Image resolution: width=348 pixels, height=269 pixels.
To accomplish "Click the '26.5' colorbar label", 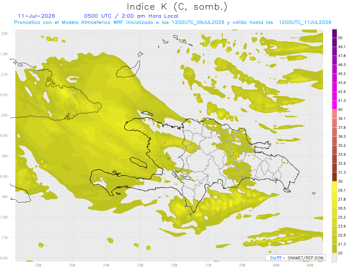I will tap(342, 208).
